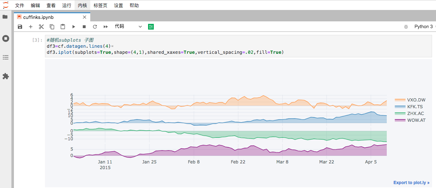Toggle KFK.TS trace in legend
Screen dimensions: 436x188
(x=410, y=106)
